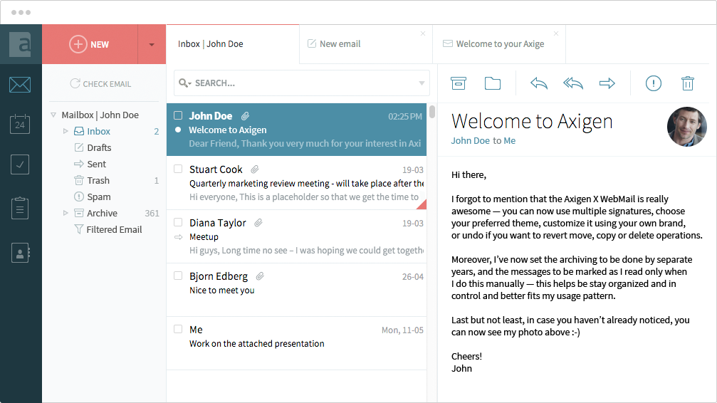The height and width of the screenshot is (403, 717).
Task: Expand the Archive folder tree
Action: (x=66, y=213)
